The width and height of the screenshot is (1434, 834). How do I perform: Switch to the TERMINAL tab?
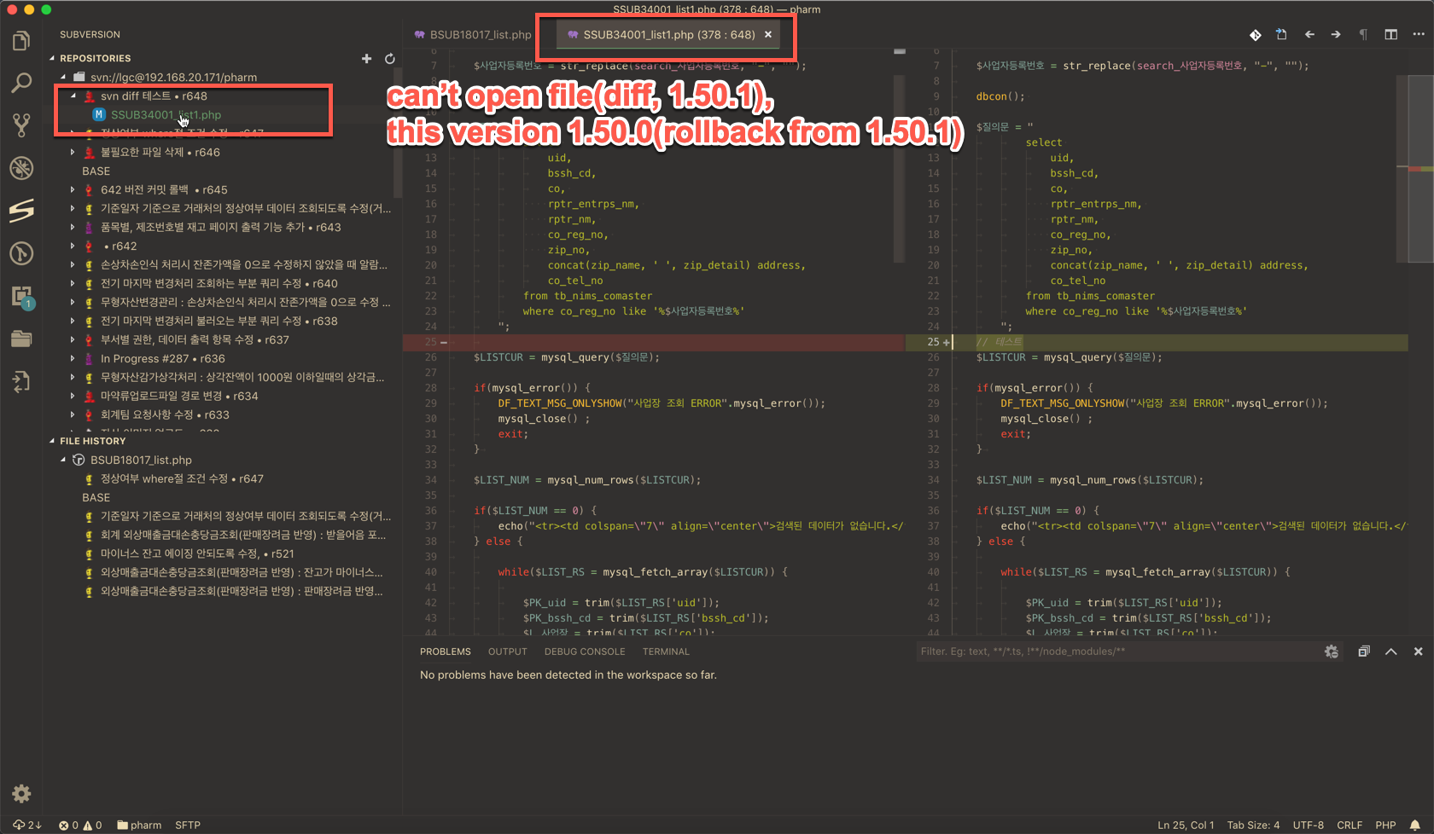[666, 652]
